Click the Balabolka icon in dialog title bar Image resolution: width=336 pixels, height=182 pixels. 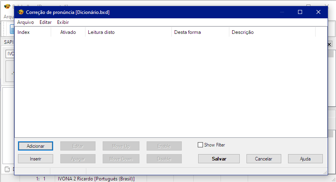pos(21,12)
